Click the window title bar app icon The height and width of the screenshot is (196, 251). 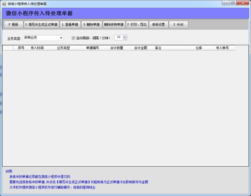[4, 4]
